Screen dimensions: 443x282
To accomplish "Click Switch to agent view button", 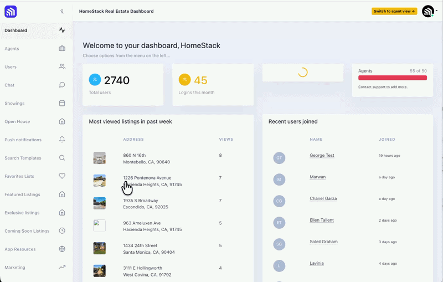I will (x=394, y=11).
